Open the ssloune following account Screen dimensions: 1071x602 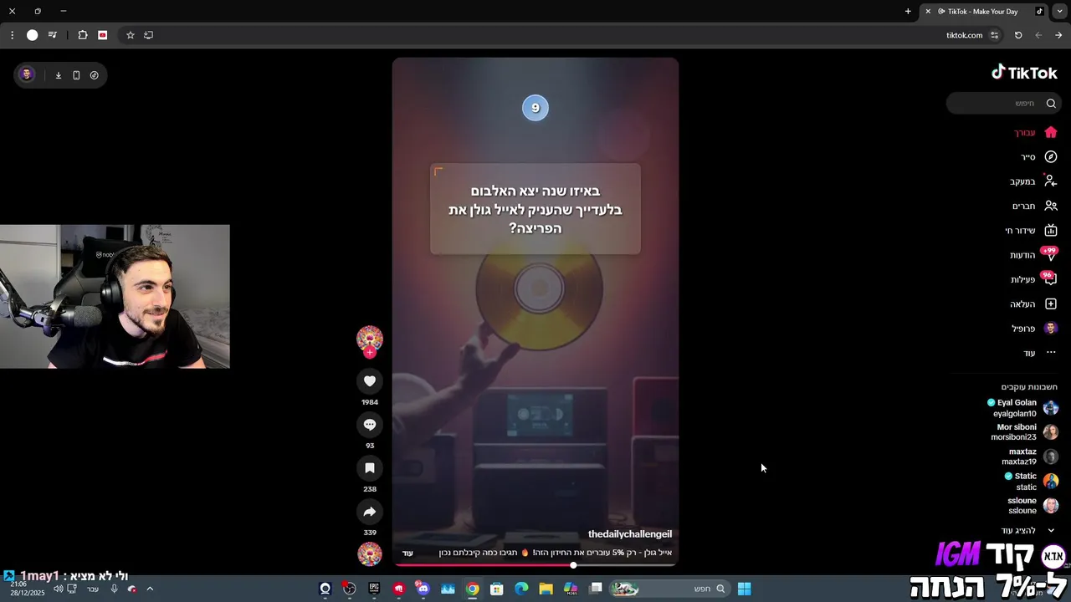click(x=1032, y=505)
